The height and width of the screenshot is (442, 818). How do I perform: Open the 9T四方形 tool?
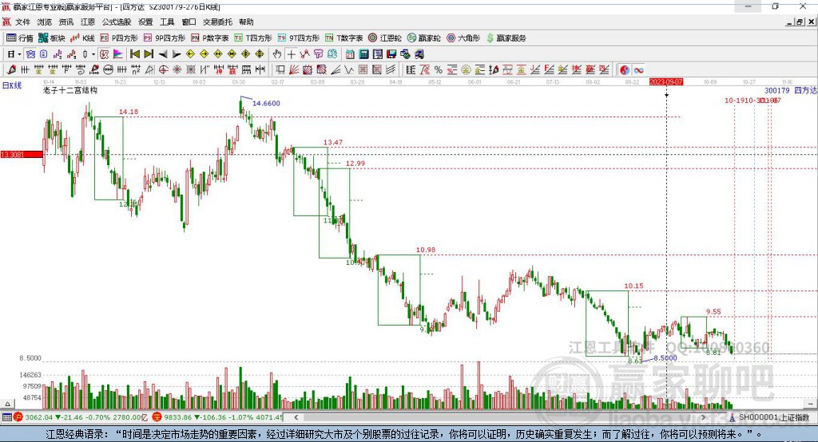tap(298, 38)
